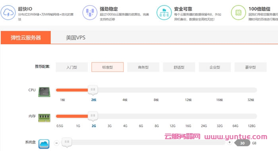Pick the 企业型 configuration button
This screenshot has height=151, width=278.
pos(215,67)
